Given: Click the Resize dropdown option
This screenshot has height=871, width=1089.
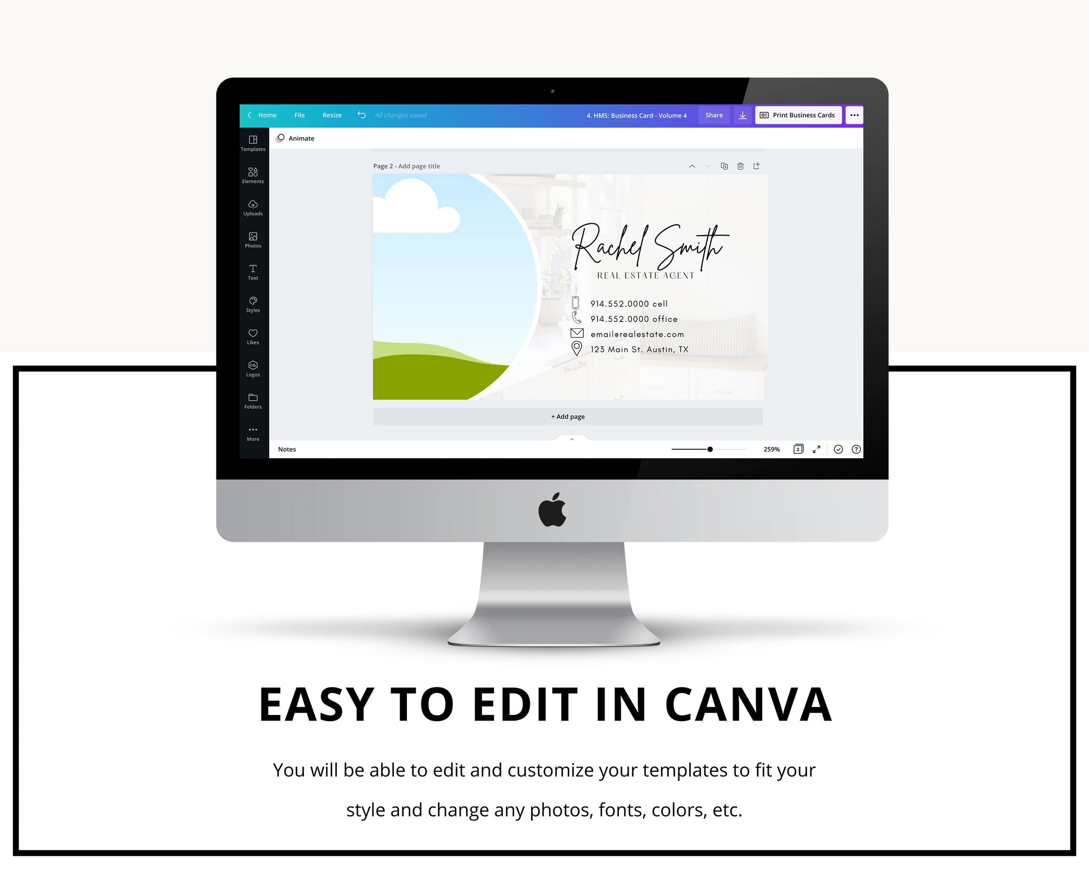Looking at the screenshot, I should point(331,114).
